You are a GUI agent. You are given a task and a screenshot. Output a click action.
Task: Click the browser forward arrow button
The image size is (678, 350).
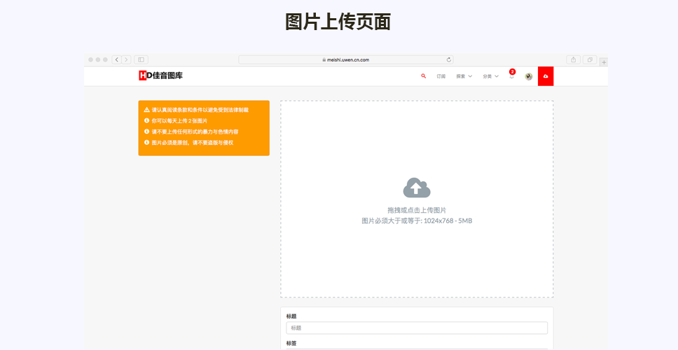(x=126, y=60)
